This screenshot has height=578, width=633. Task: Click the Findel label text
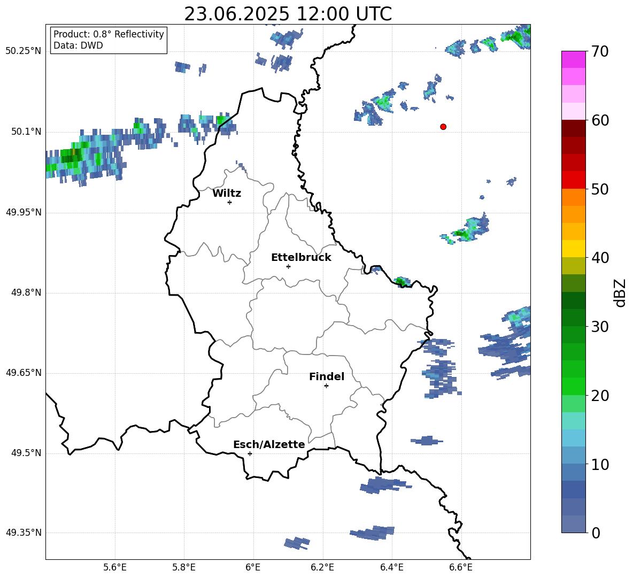click(x=327, y=376)
